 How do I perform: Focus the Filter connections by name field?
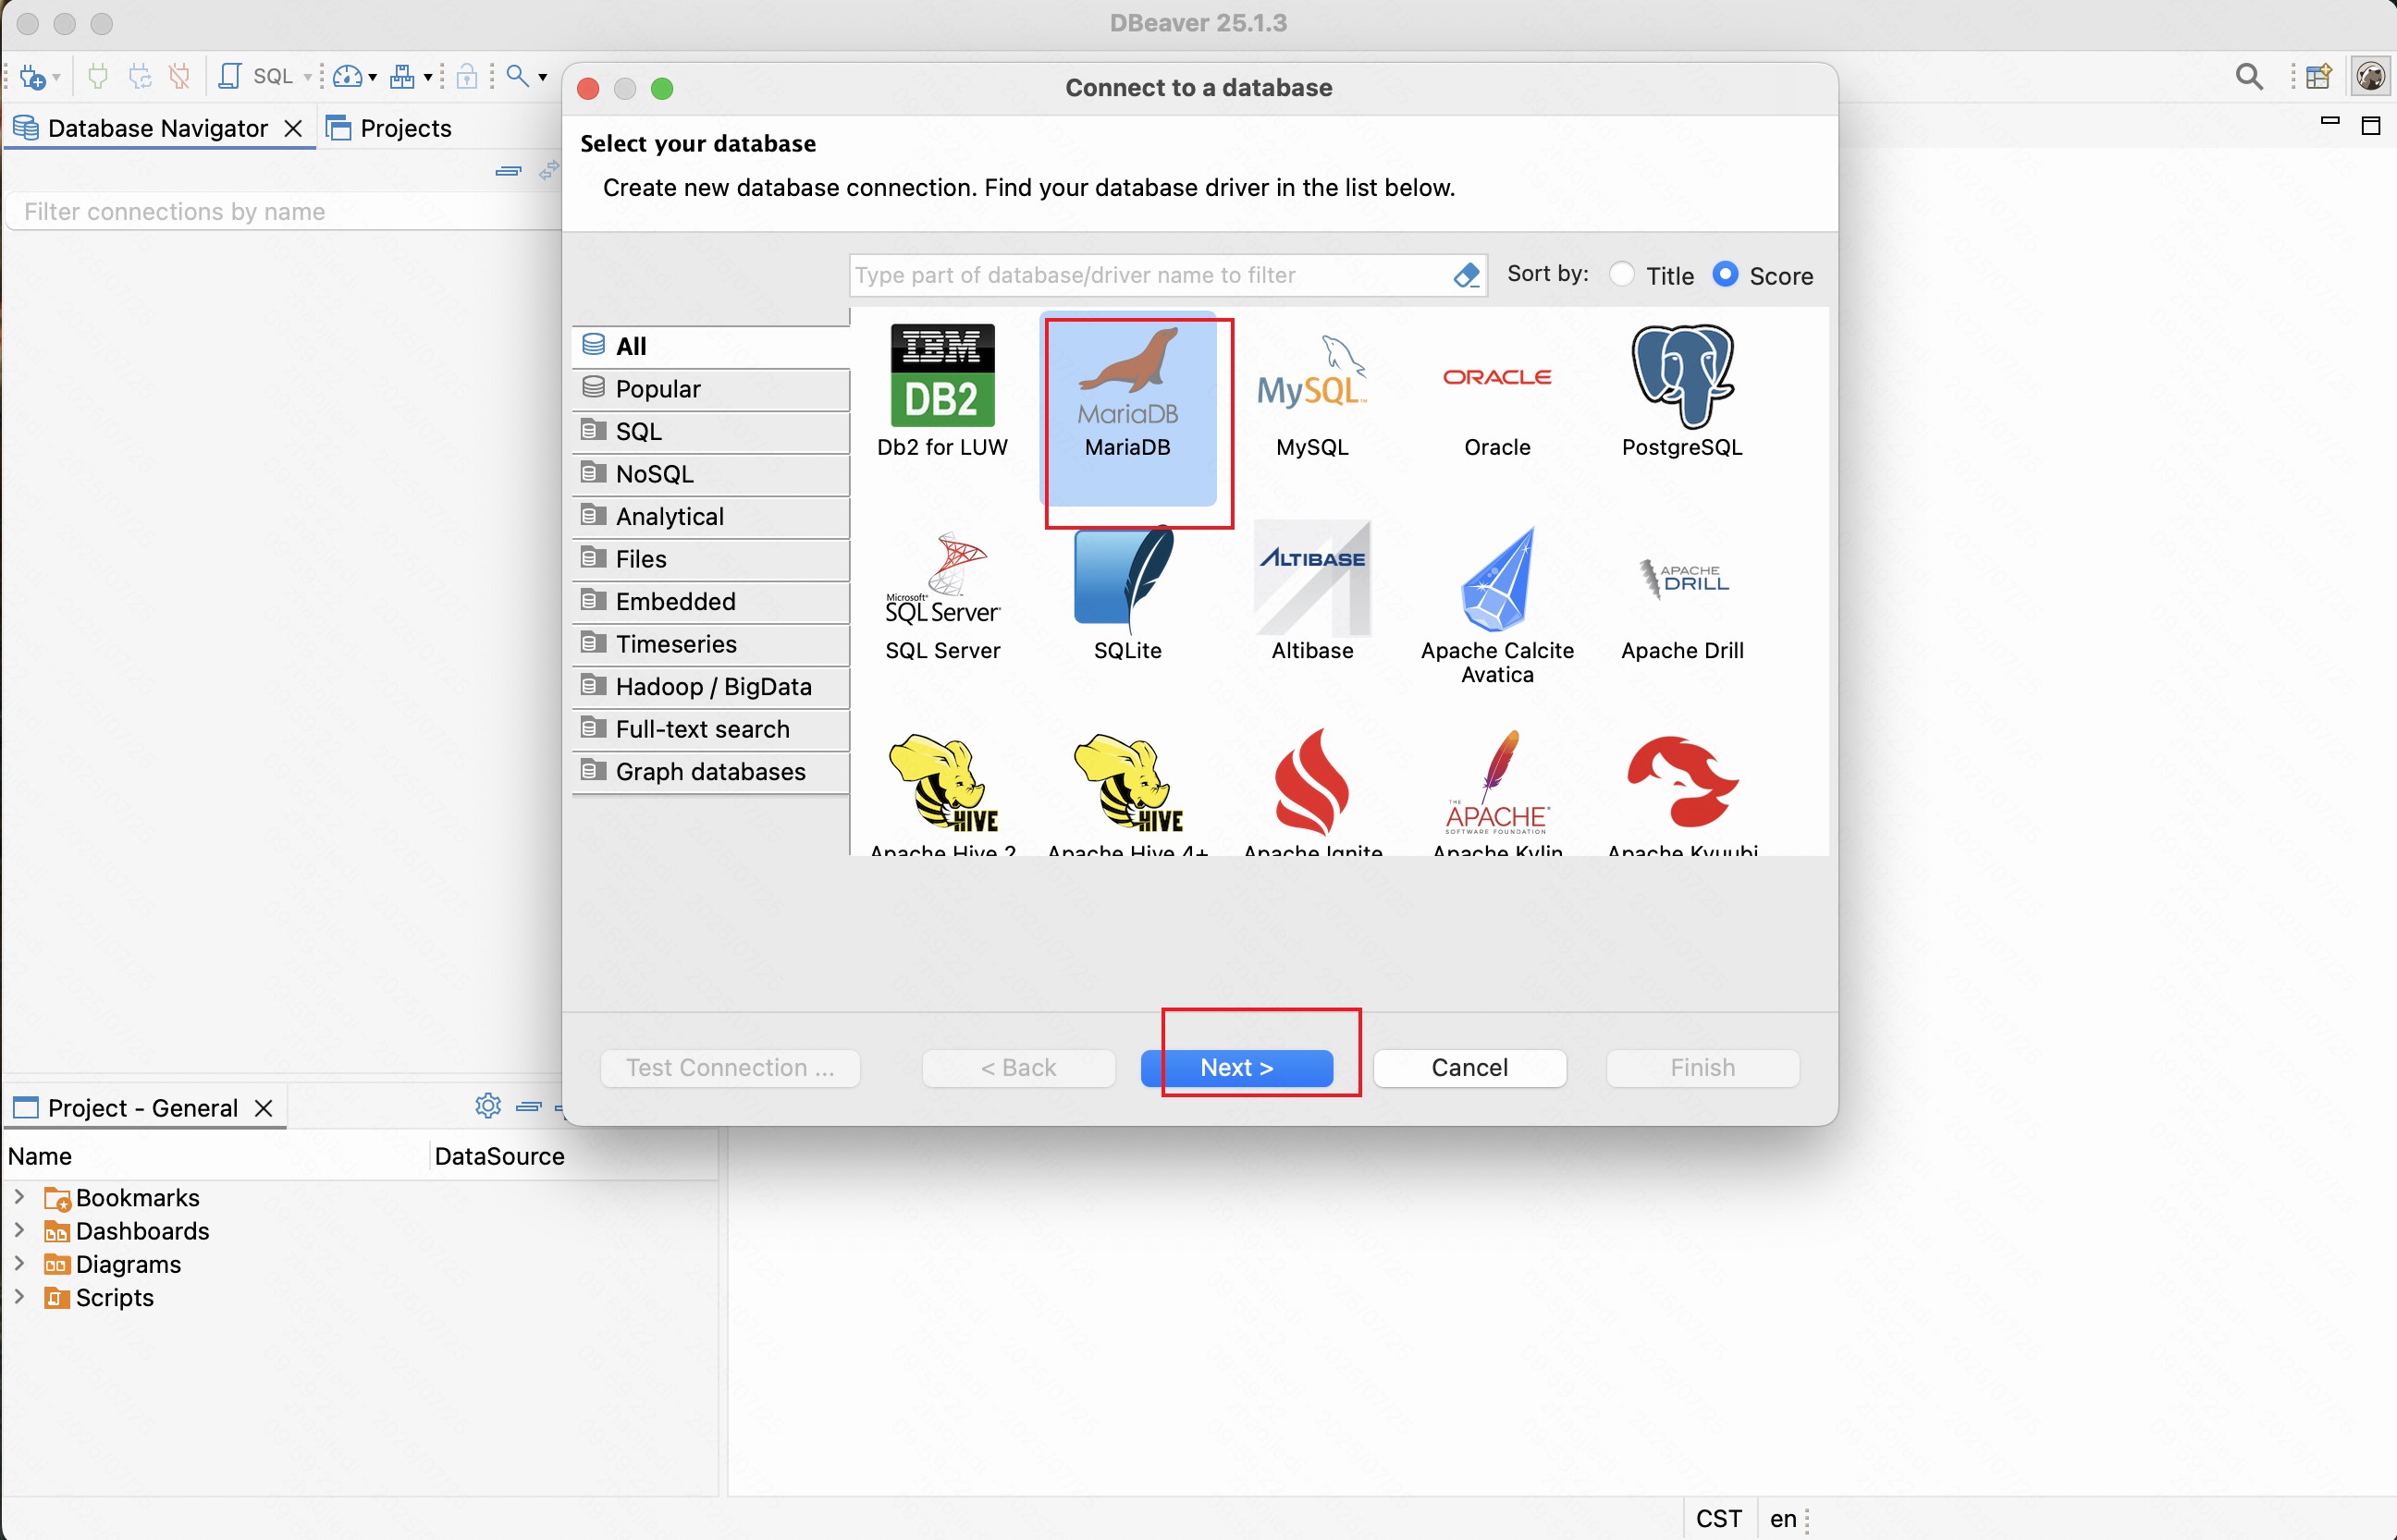(x=283, y=211)
